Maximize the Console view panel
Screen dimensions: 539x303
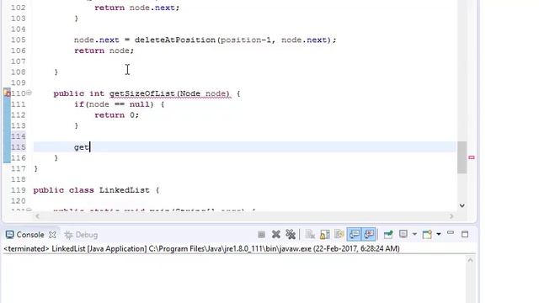click(x=465, y=234)
